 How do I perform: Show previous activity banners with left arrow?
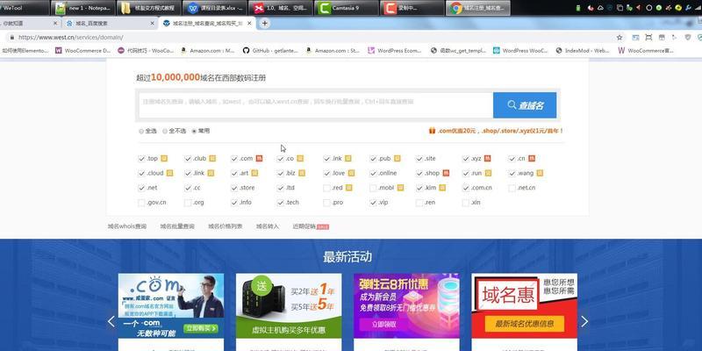(x=111, y=321)
